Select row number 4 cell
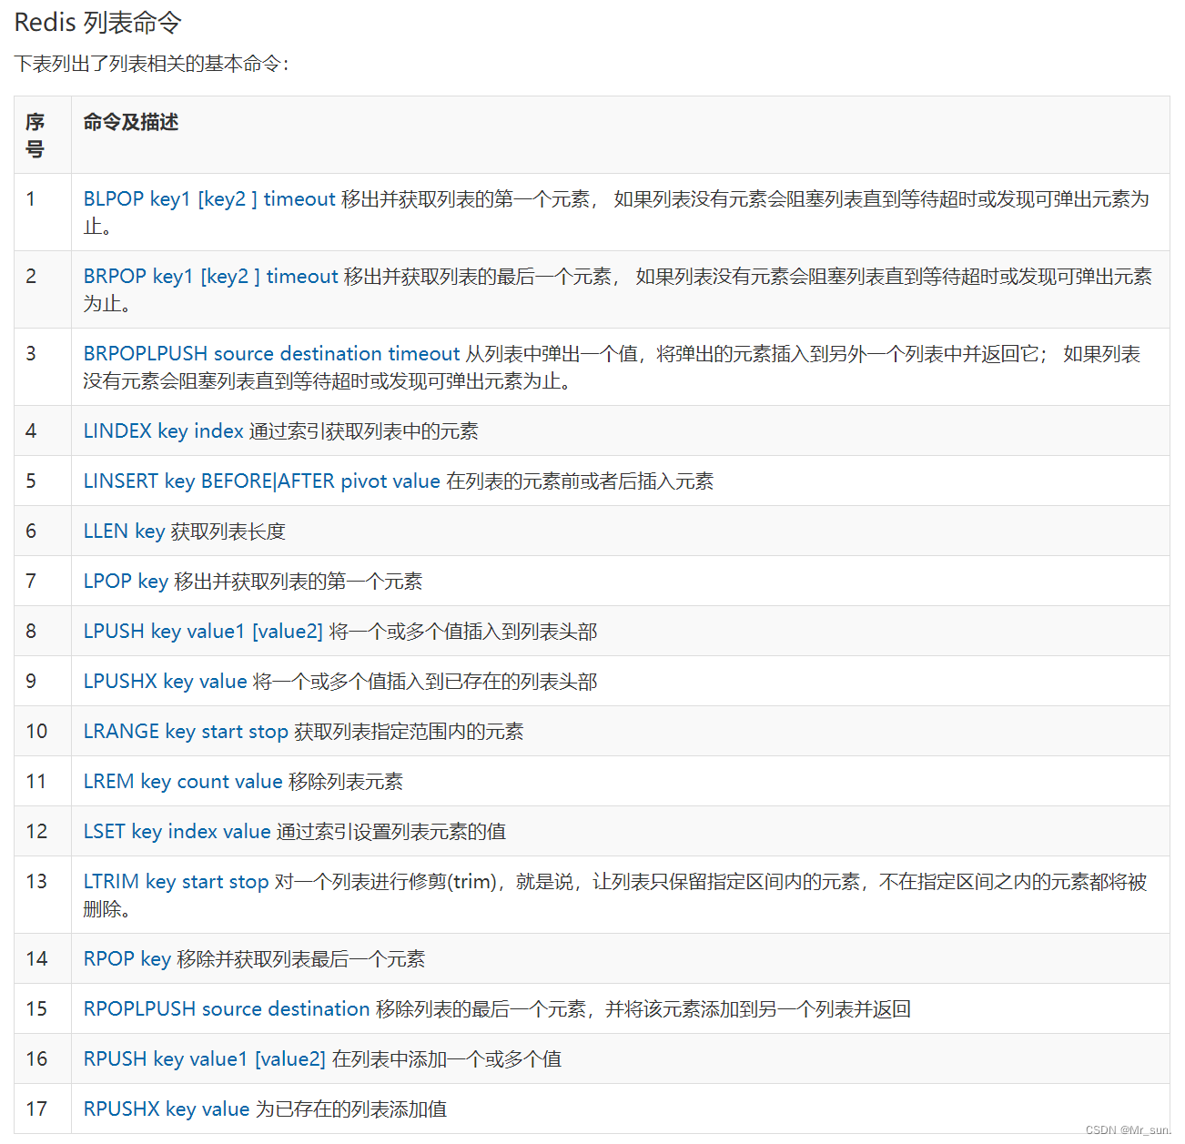This screenshot has height=1144, width=1185. coord(43,430)
